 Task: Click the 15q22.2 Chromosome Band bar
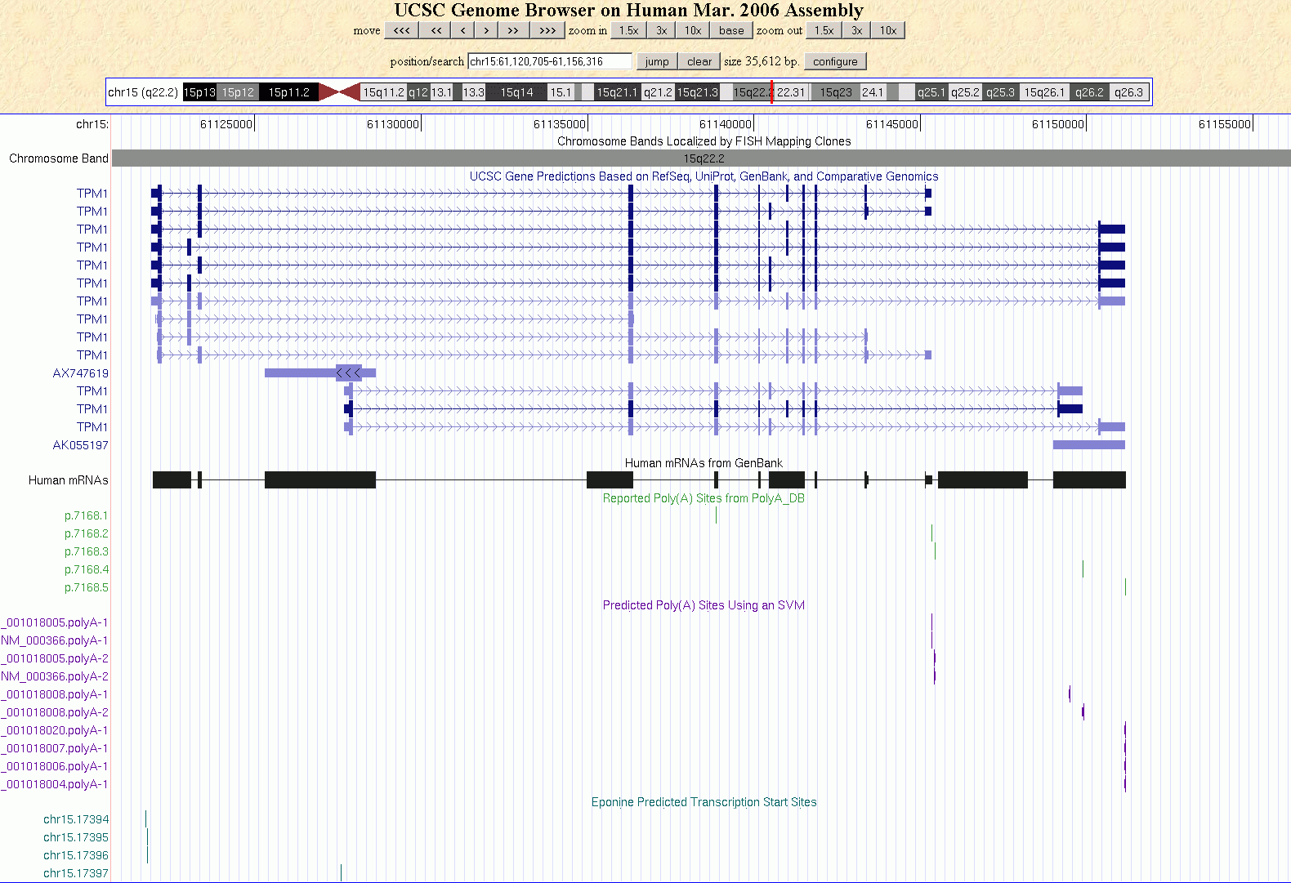pos(701,158)
